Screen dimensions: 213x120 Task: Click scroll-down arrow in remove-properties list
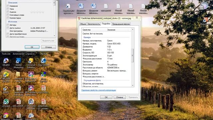click(54, 36)
